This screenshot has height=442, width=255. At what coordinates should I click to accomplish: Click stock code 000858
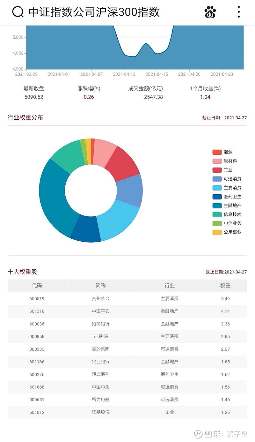click(37, 336)
